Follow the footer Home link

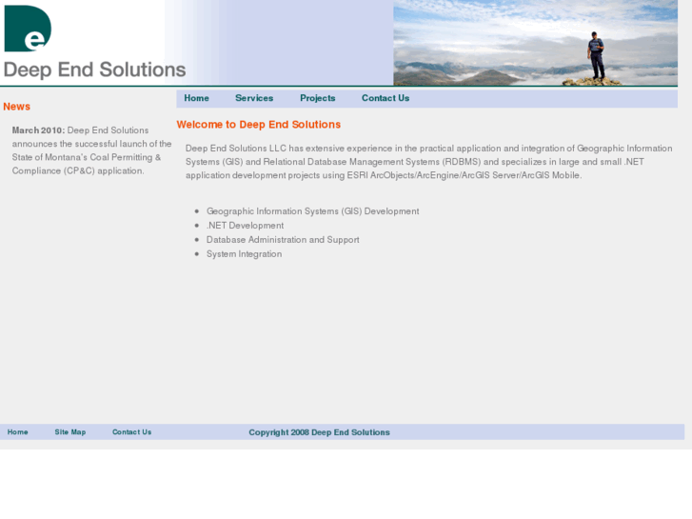click(18, 432)
